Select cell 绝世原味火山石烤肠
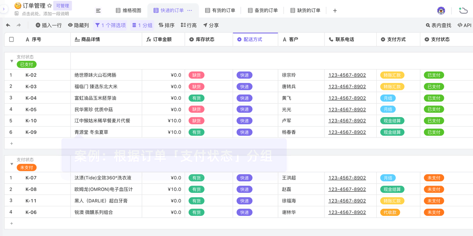 (x=106, y=75)
